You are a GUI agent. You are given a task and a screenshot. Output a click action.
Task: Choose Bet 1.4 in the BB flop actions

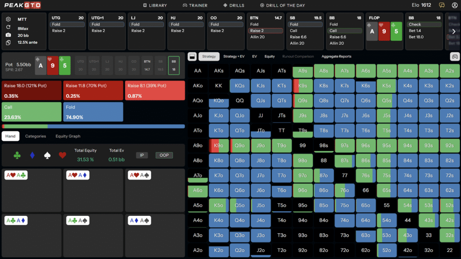coord(415,31)
